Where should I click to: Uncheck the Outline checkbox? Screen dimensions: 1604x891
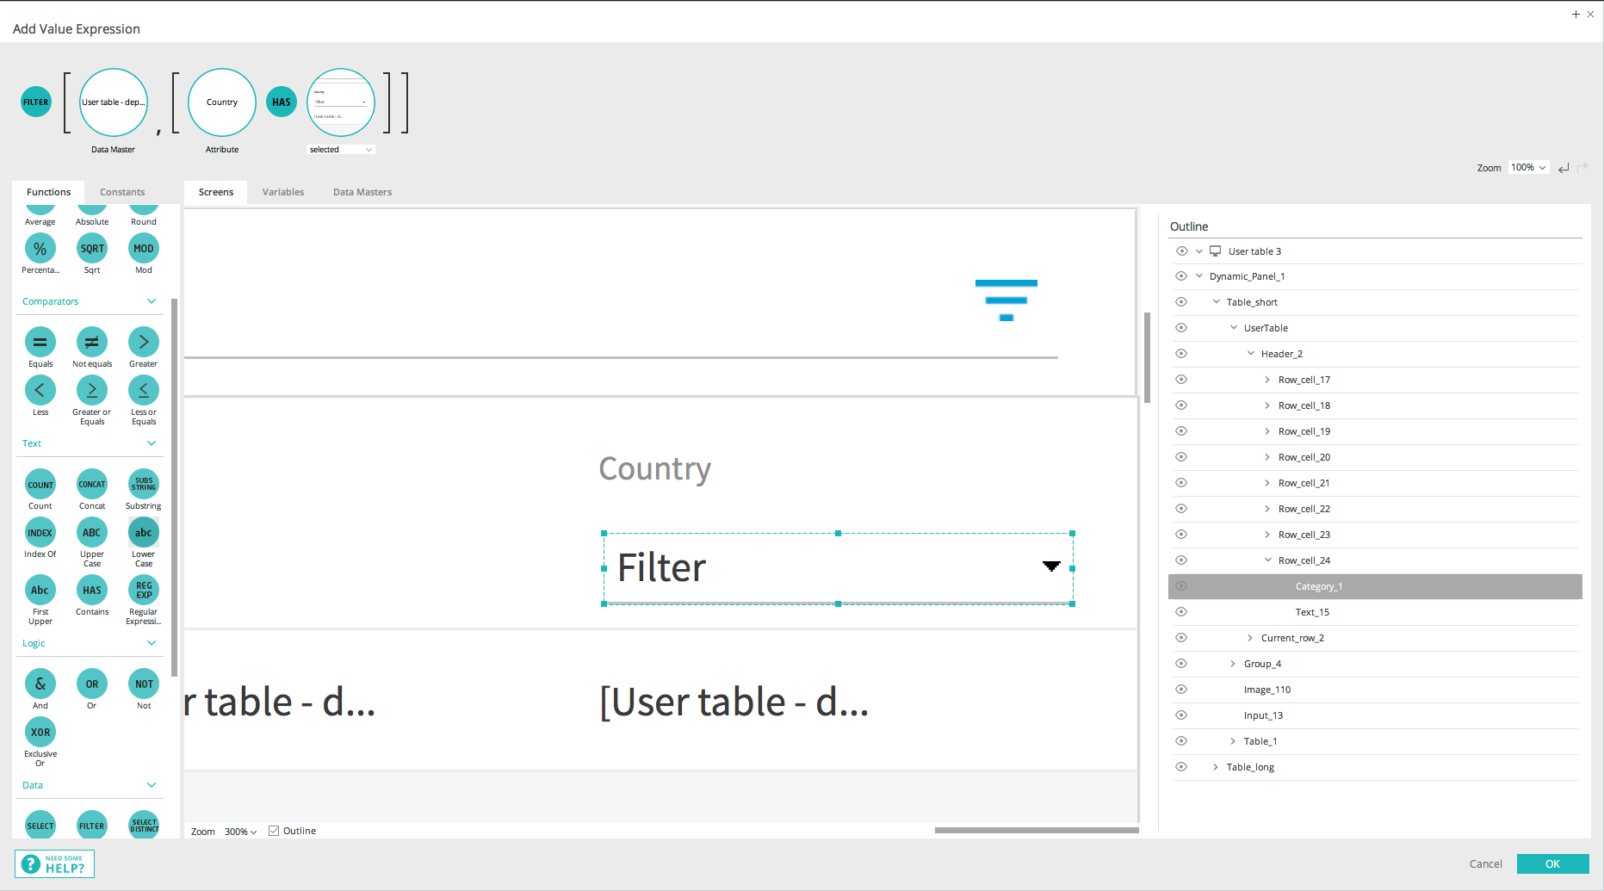pyautogui.click(x=274, y=831)
